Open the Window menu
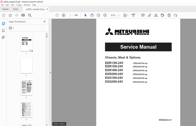Screen dimensions: 196x126 pos(27,5)
